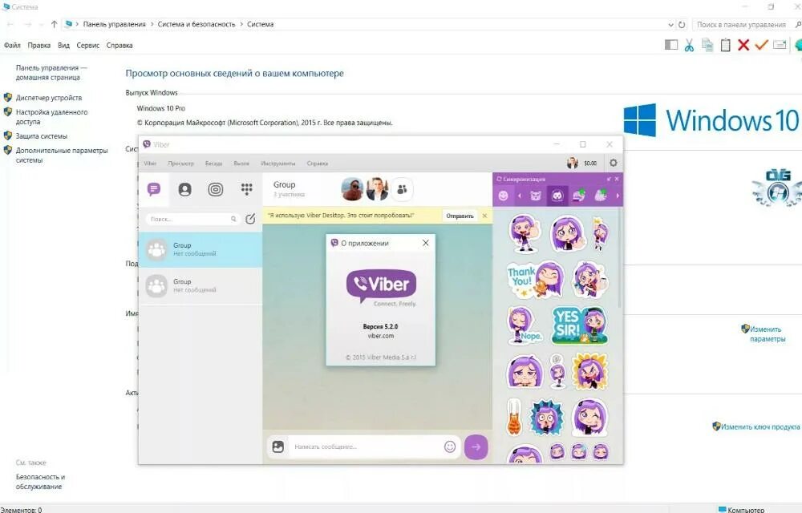802x513 pixels.
Task: Click the add participants icon in Group header
Action: coord(403,189)
